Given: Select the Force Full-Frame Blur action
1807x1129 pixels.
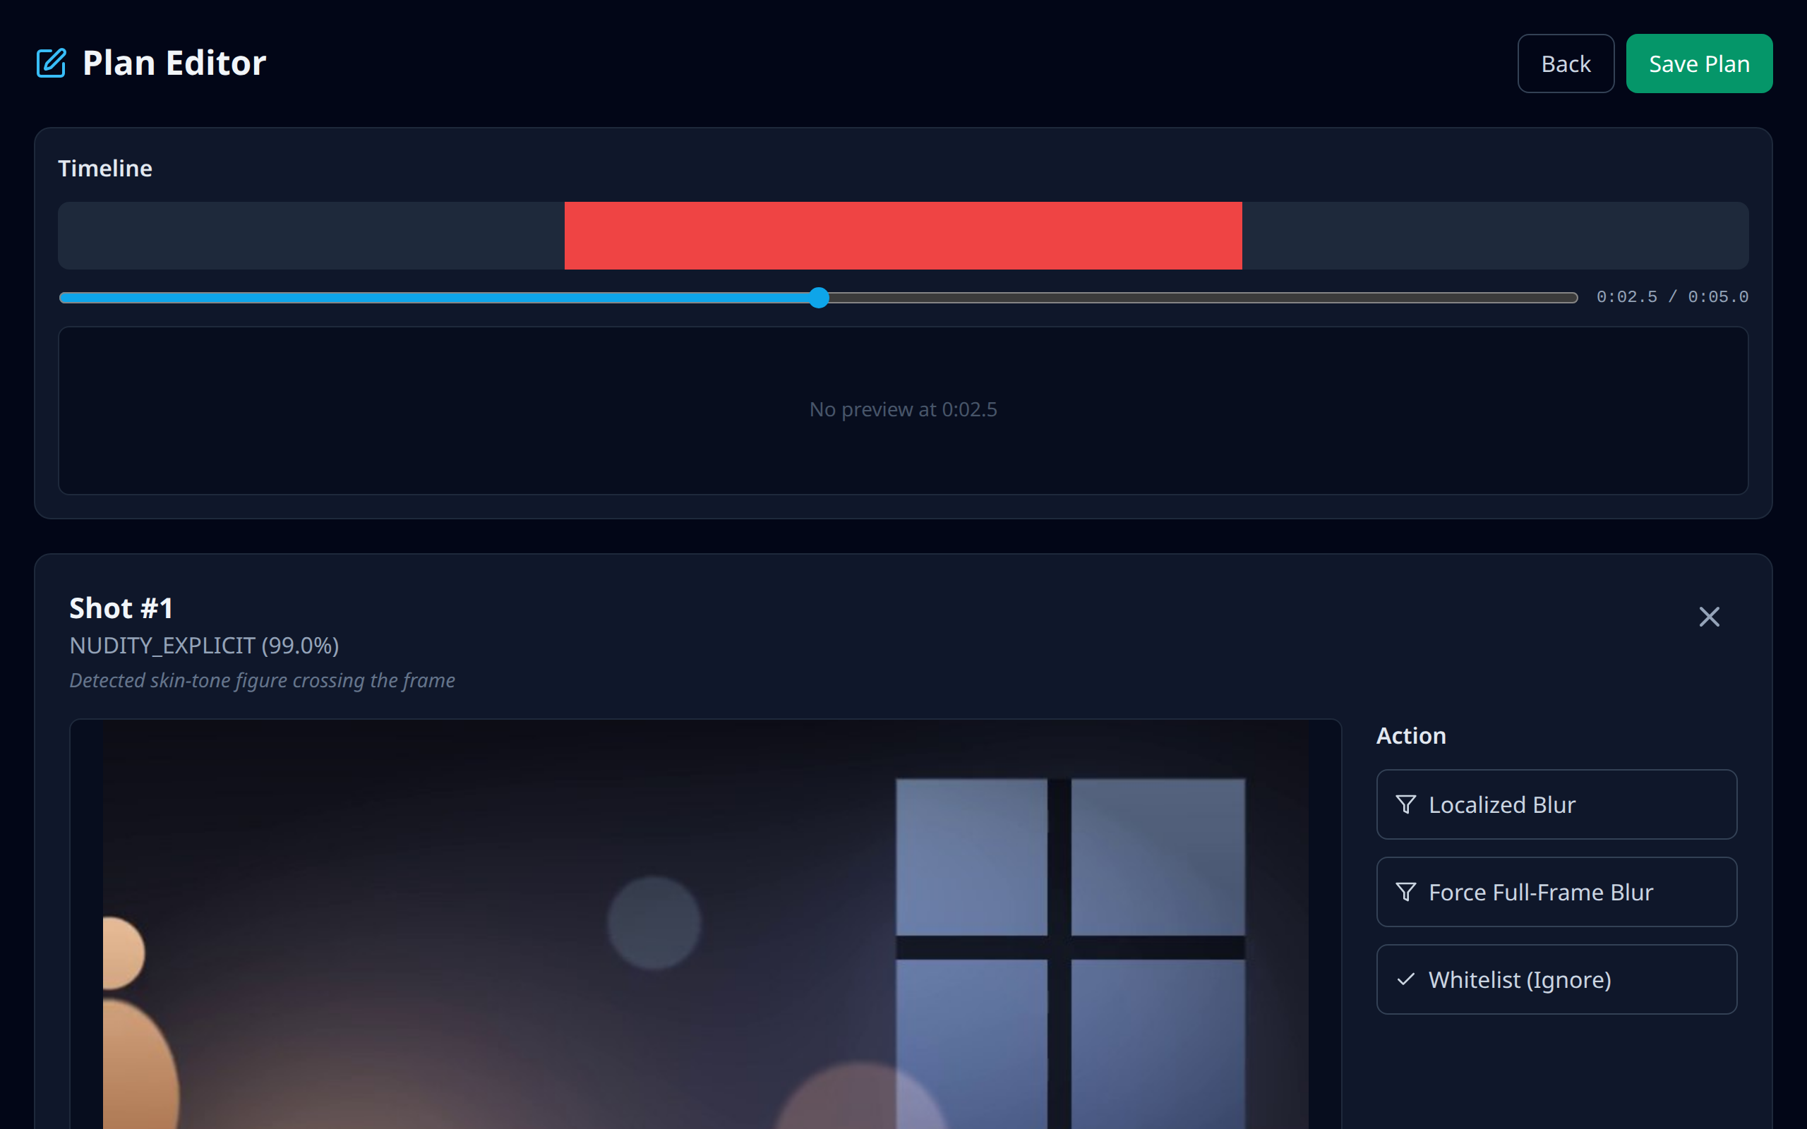Looking at the screenshot, I should tap(1556, 891).
